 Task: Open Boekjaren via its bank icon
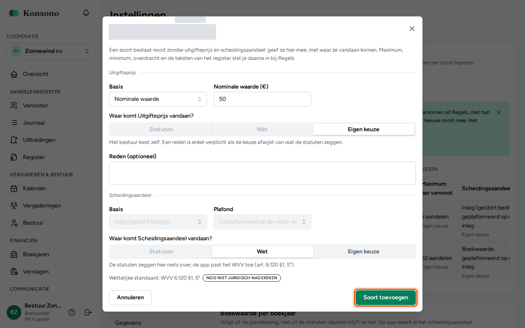[14, 254]
